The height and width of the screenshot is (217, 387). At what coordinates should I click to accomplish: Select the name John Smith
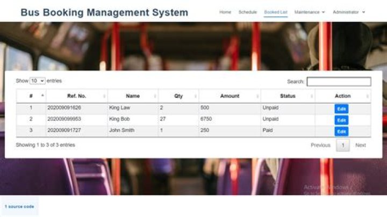coord(121,130)
